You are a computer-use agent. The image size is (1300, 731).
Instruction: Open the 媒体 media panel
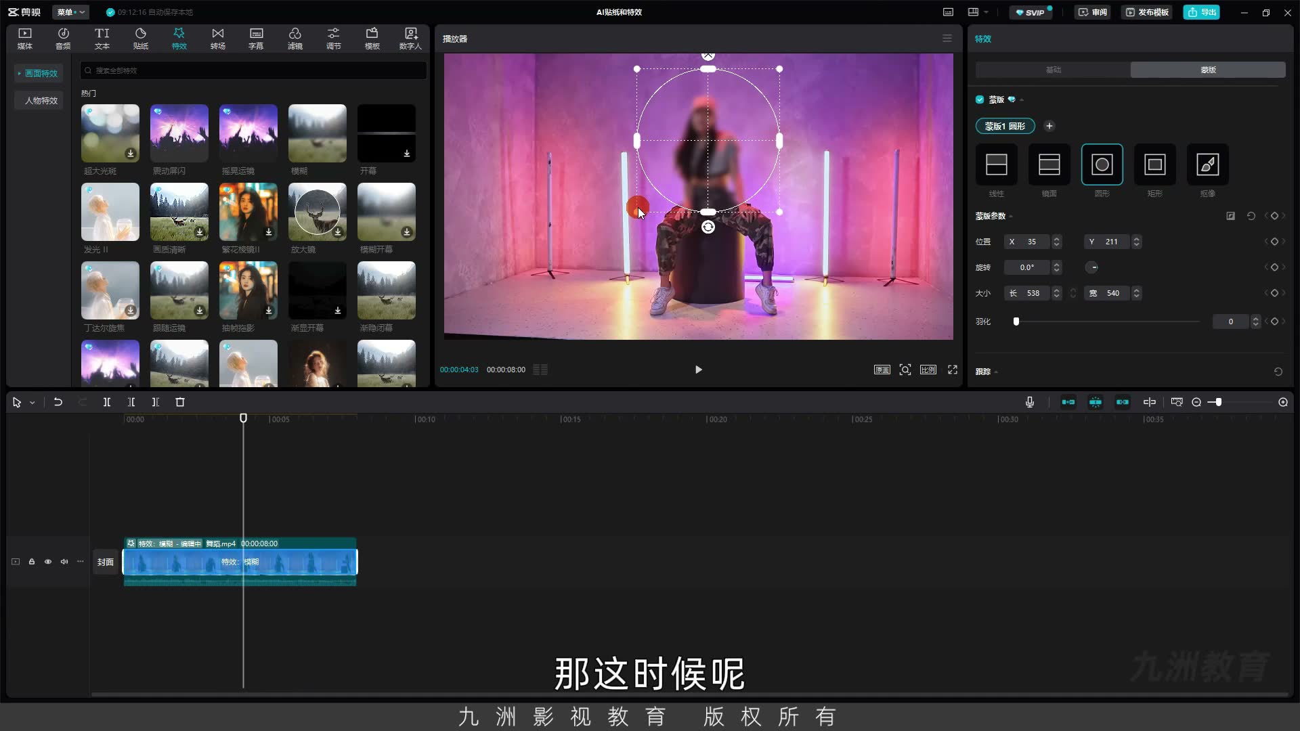coord(25,39)
